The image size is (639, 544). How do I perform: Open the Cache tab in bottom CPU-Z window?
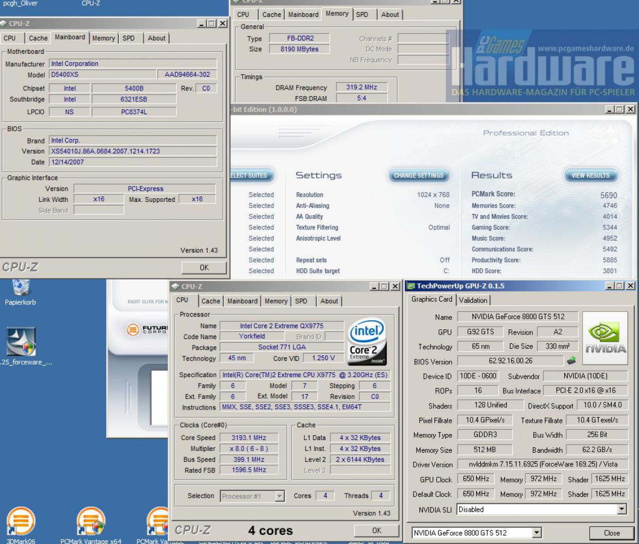point(211,301)
